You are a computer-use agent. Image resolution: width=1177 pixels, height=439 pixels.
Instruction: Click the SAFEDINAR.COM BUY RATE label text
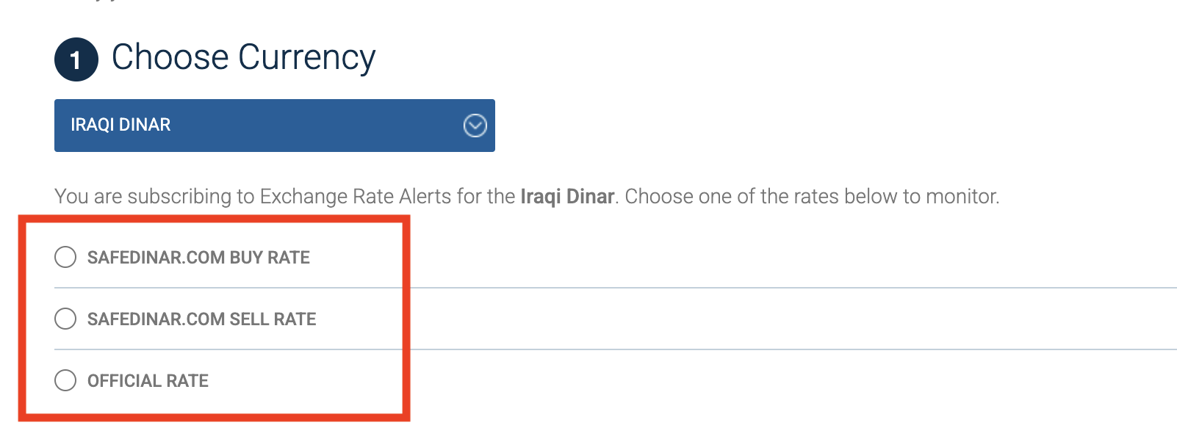[x=198, y=257]
